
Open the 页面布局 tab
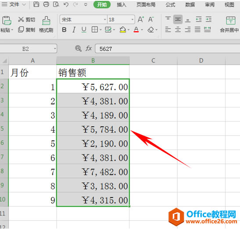click(146, 5)
